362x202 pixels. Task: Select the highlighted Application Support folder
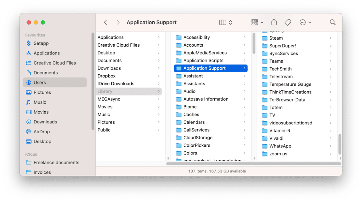coord(211,68)
